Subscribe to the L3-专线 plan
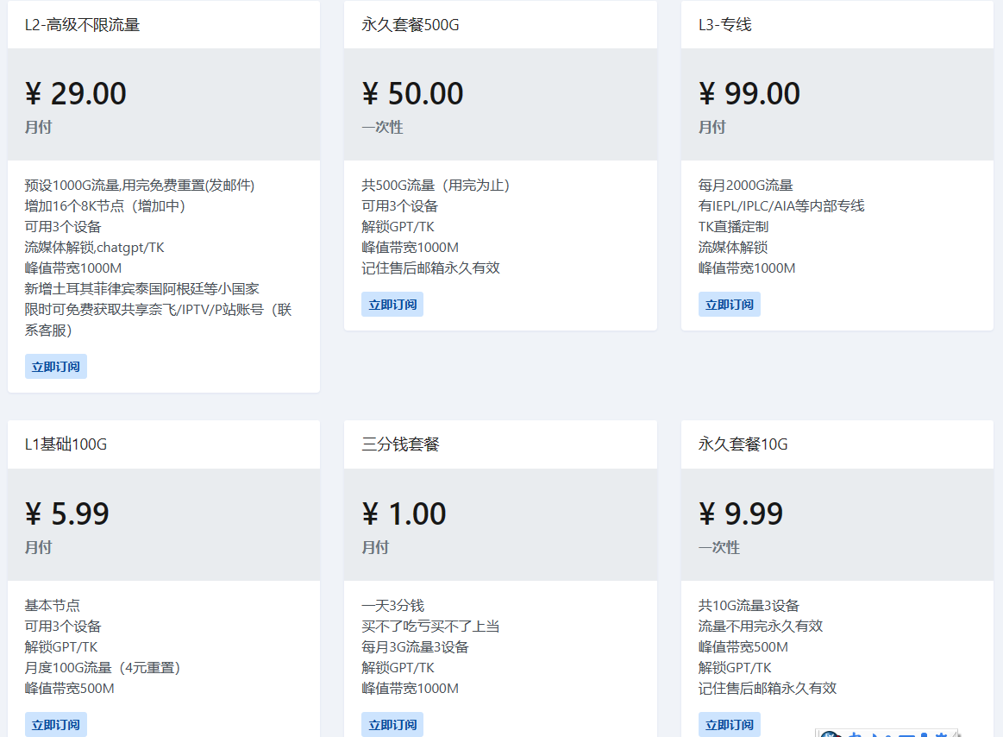Image resolution: width=1003 pixels, height=737 pixels. 729,305
